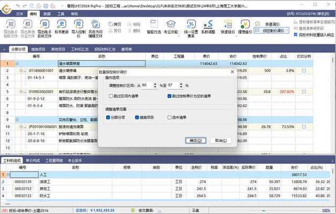Tick 打印分析 checkbox for row 010903002001

(304, 91)
